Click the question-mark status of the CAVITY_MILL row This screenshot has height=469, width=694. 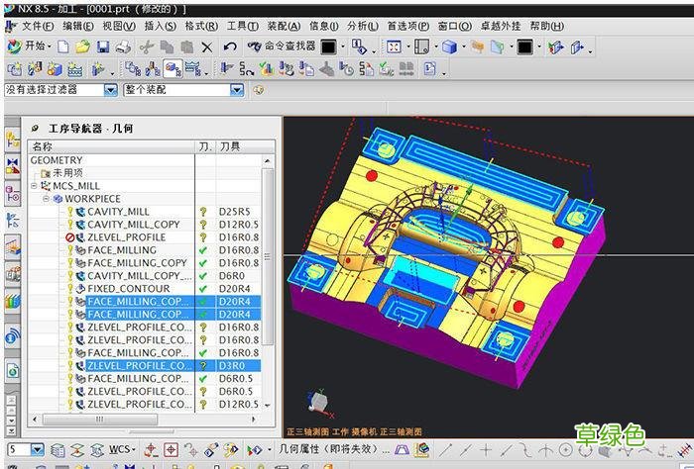pyautogui.click(x=203, y=212)
